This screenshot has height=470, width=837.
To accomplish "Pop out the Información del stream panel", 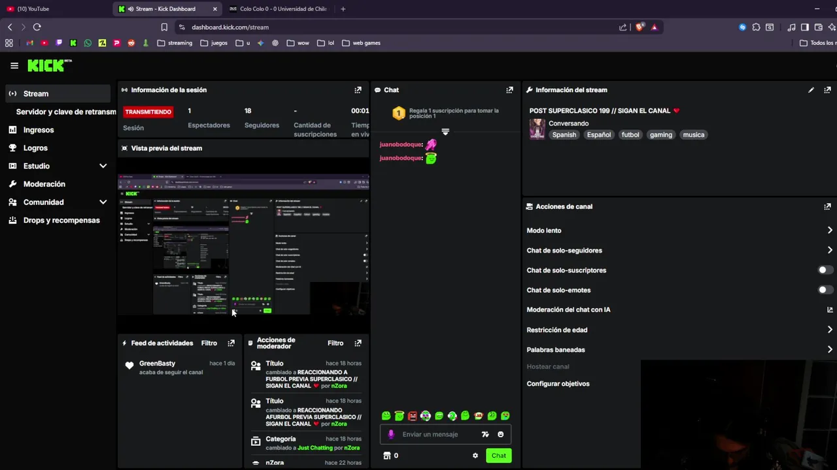I will click(827, 90).
